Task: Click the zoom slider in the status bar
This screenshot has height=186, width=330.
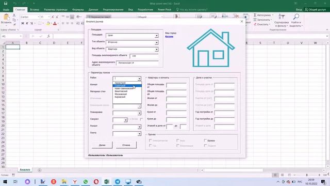Action: 307,175
